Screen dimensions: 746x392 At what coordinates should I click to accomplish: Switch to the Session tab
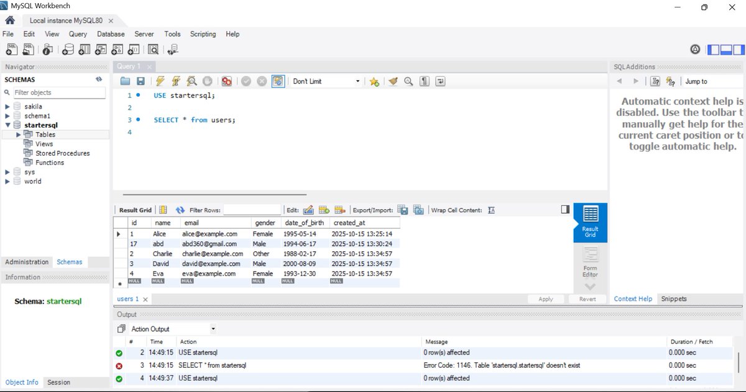[x=59, y=382]
